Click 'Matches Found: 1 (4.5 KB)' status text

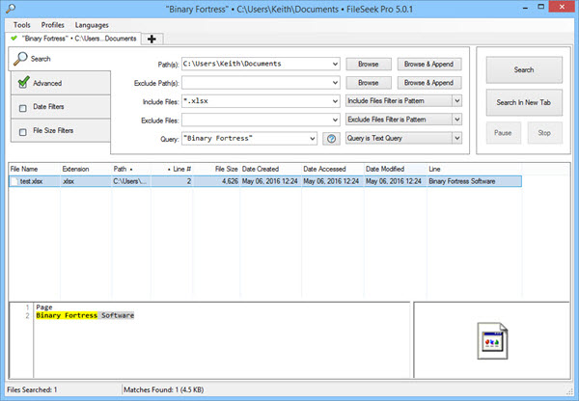(164, 389)
